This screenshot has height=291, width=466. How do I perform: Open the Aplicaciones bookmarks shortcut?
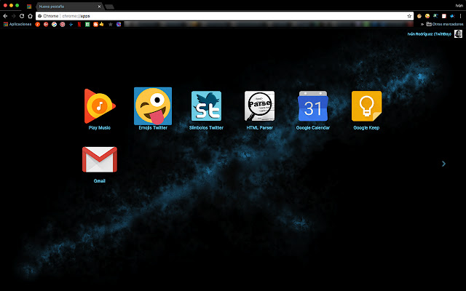(17, 24)
